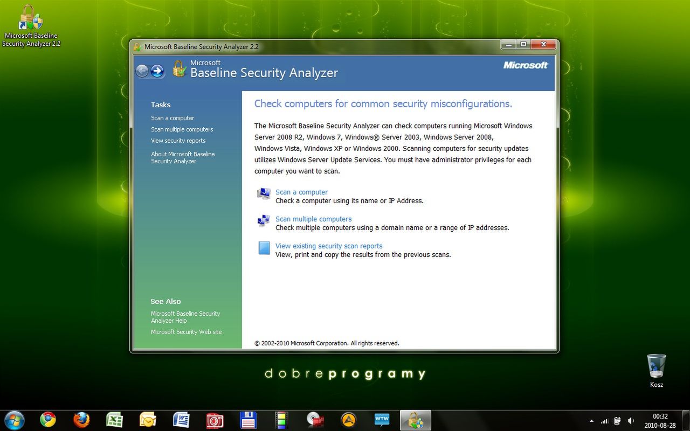Click the View existing security reports icon
Image resolution: width=690 pixels, height=431 pixels.
pos(264,248)
